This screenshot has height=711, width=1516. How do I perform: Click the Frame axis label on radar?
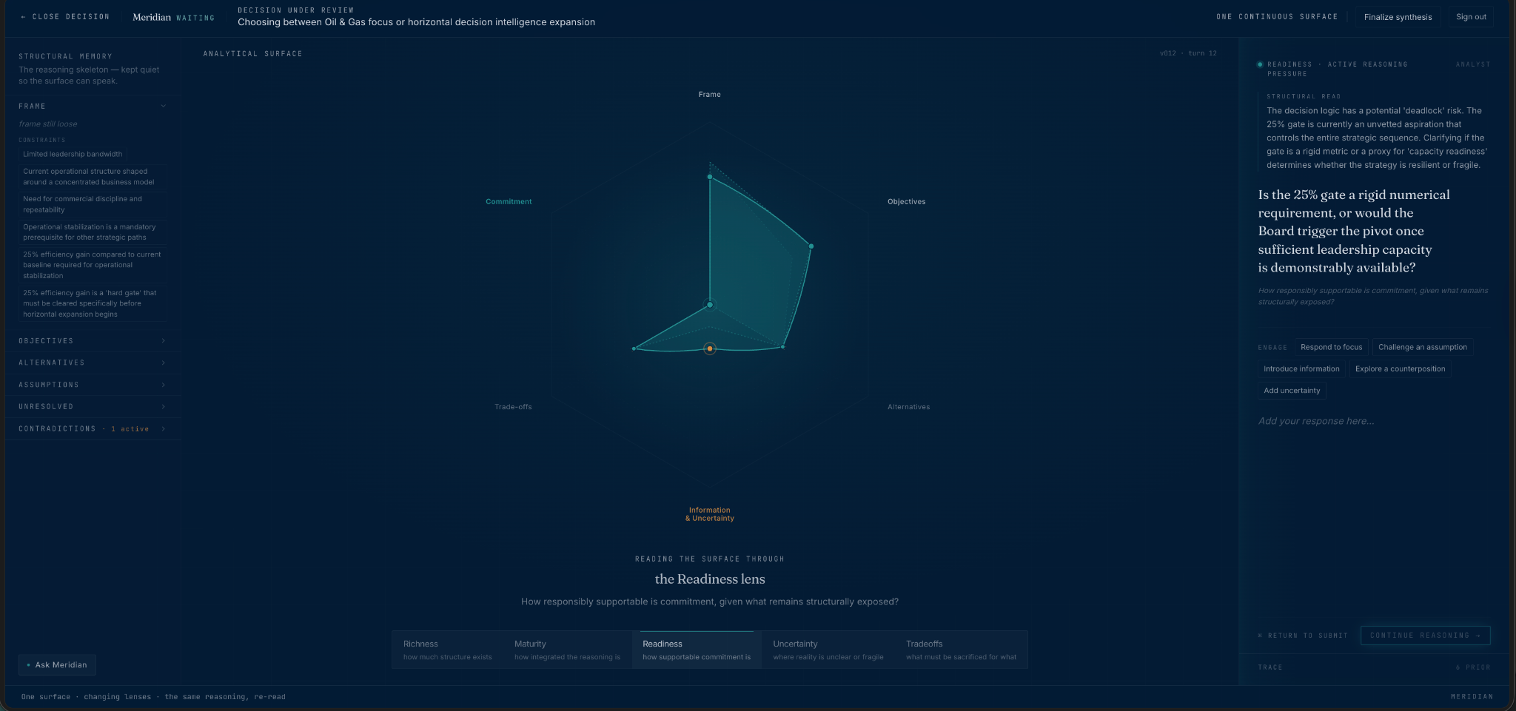[x=709, y=94]
